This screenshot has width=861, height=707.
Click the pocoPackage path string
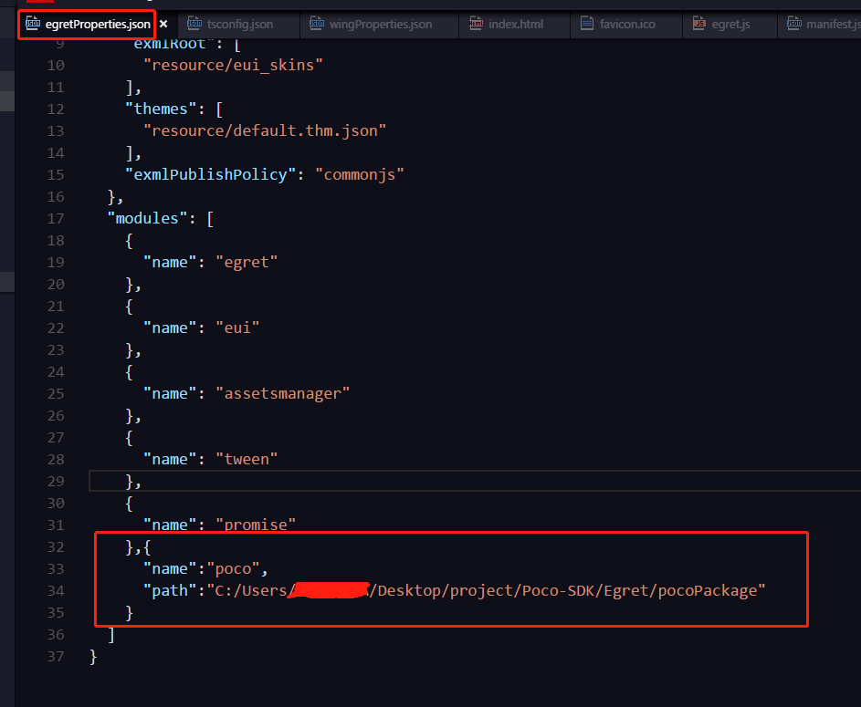pyautogui.click(x=486, y=591)
